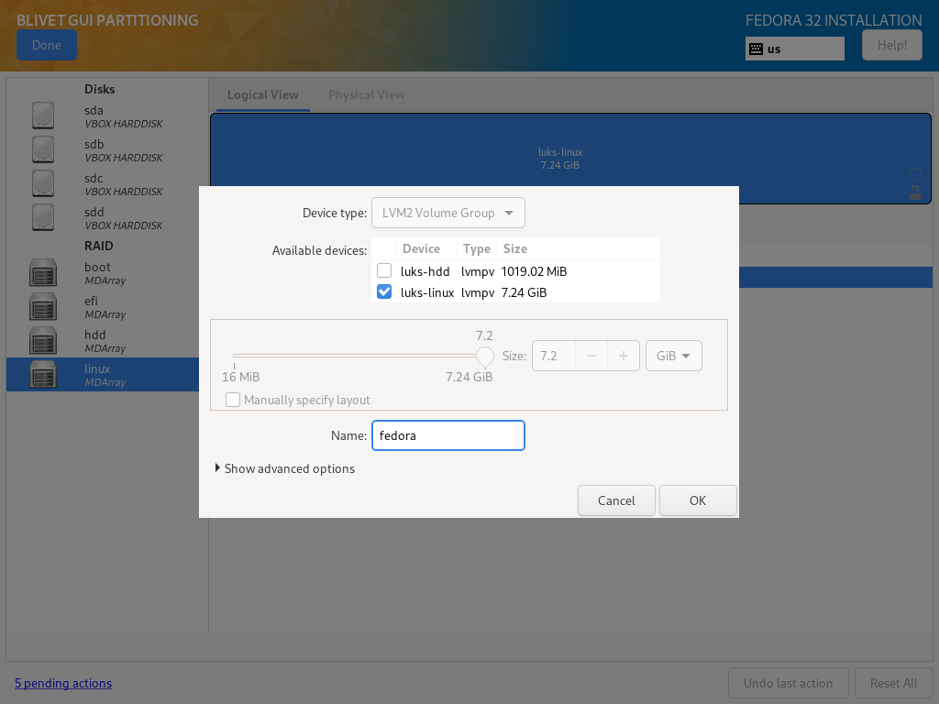Check the luks-hdd device checkbox
The height and width of the screenshot is (704, 939).
(x=384, y=271)
